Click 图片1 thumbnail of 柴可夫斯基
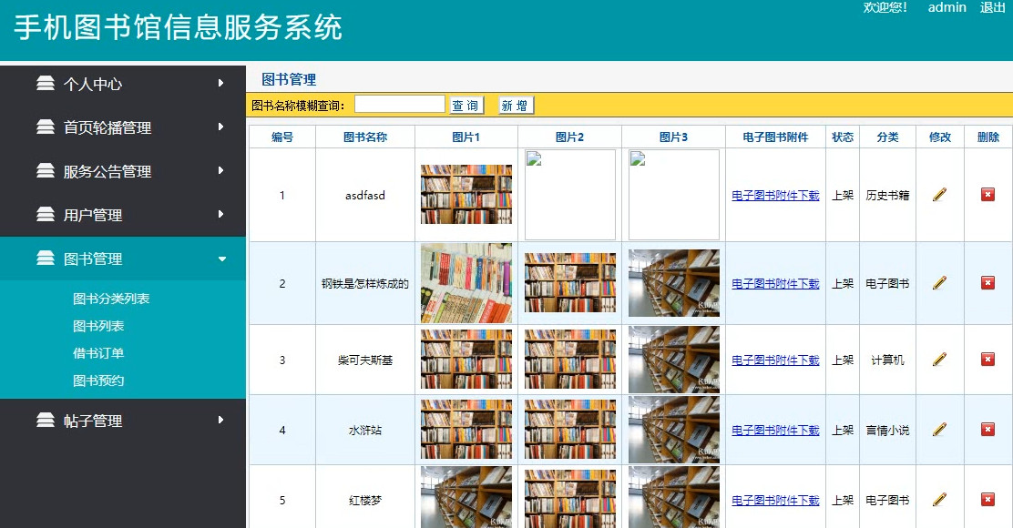This screenshot has height=528, width=1013. tap(466, 359)
